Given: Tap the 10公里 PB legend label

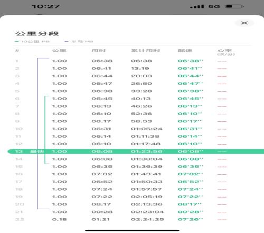Looking at the screenshot, I should click(35, 42).
